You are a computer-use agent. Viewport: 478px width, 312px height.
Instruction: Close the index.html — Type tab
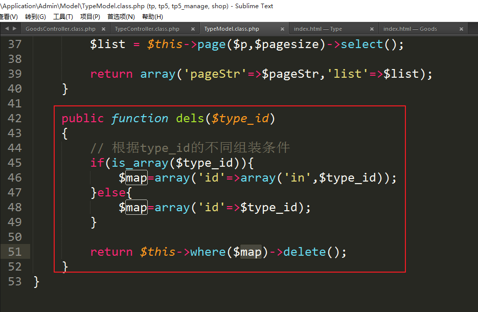click(372, 29)
